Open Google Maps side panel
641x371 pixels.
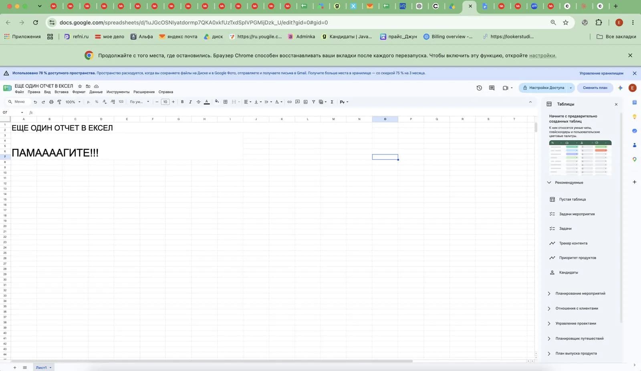click(x=635, y=159)
